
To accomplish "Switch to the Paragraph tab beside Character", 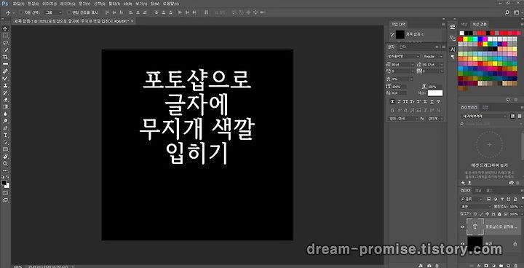I will pos(402,47).
